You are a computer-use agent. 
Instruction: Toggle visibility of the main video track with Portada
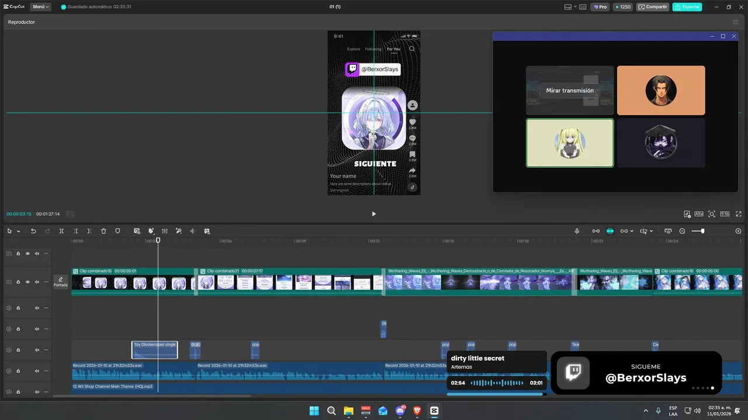[x=27, y=282]
